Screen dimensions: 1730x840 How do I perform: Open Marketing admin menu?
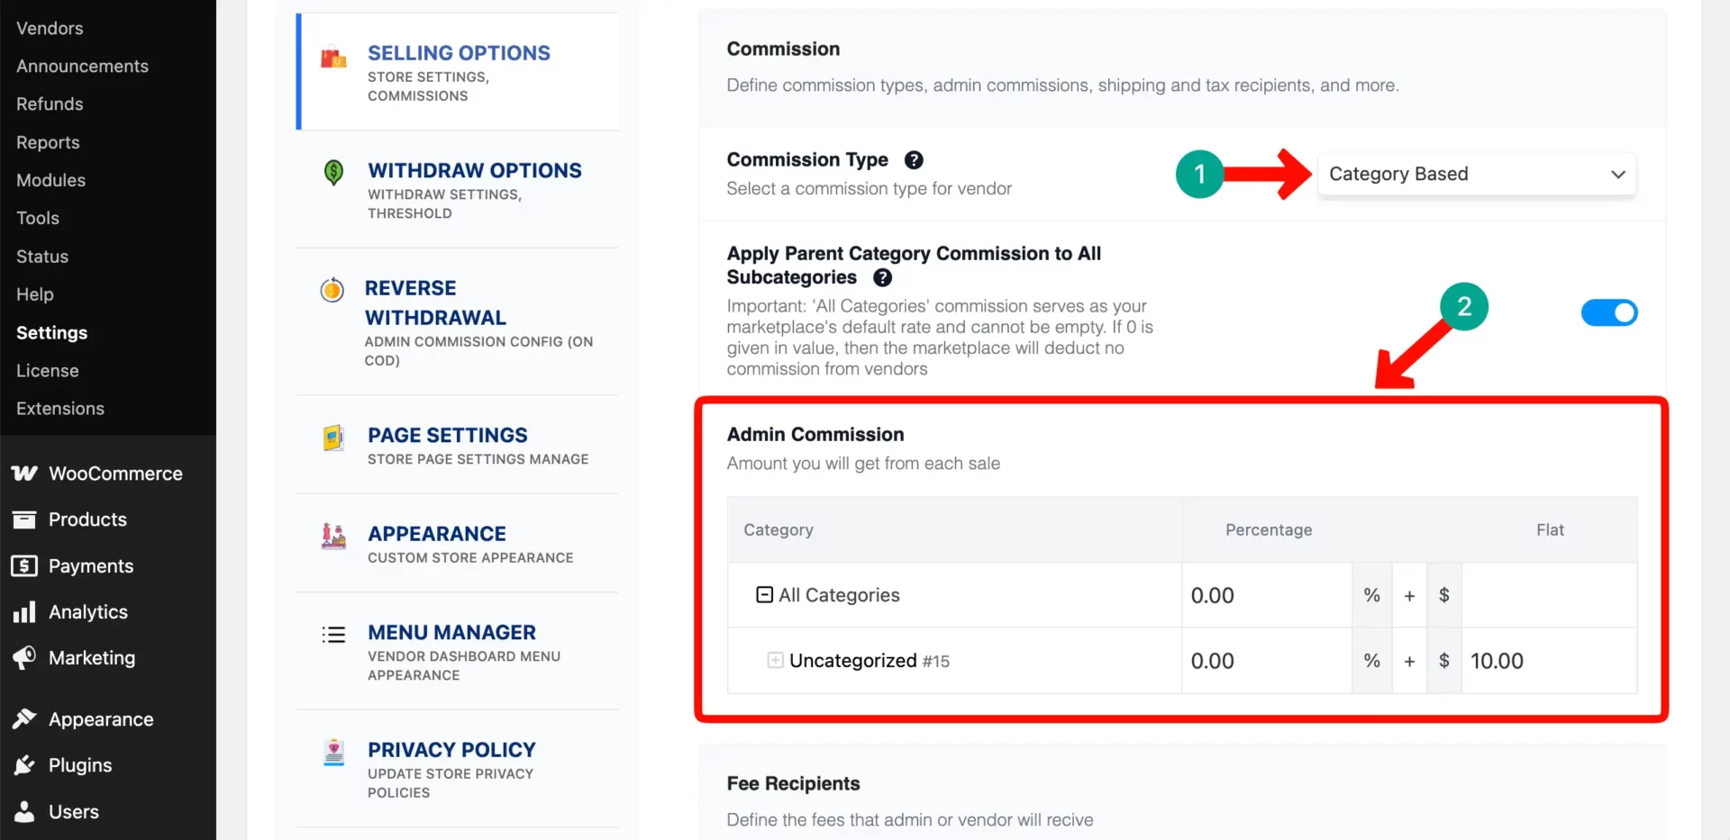108,658
